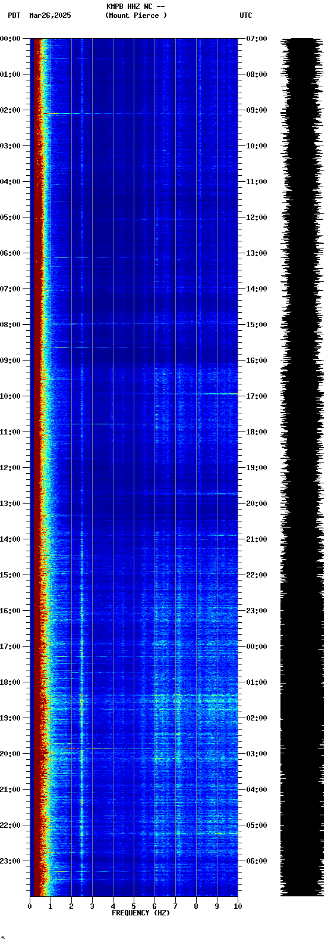Viewport: 328px width, 944px height.
Task: Click the 17:00 UTC time label
Action: 257,396
